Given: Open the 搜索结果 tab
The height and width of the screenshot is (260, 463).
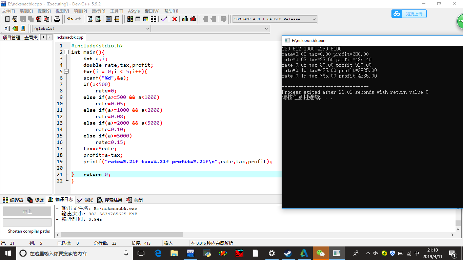Looking at the screenshot, I should 110,200.
